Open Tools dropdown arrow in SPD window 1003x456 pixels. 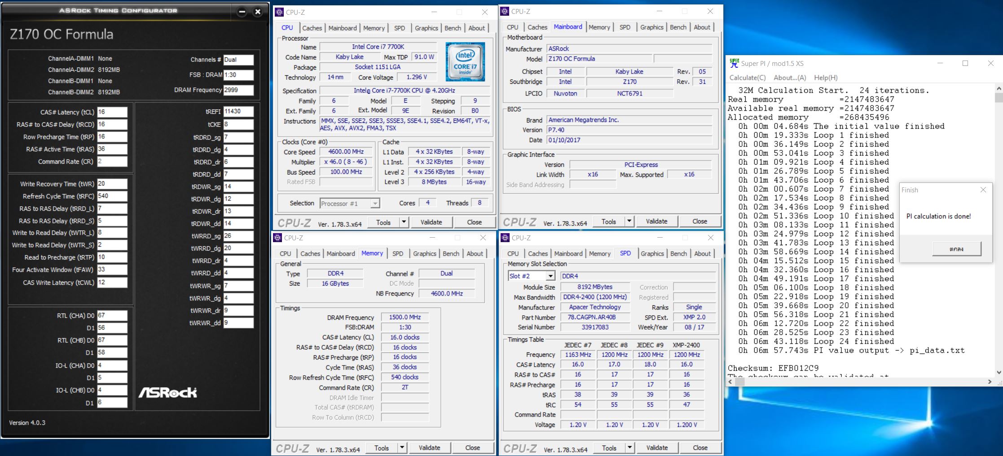tap(629, 447)
